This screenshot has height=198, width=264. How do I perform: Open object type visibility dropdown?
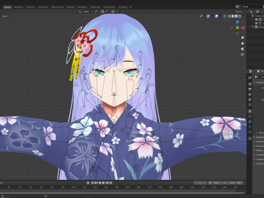202,16
